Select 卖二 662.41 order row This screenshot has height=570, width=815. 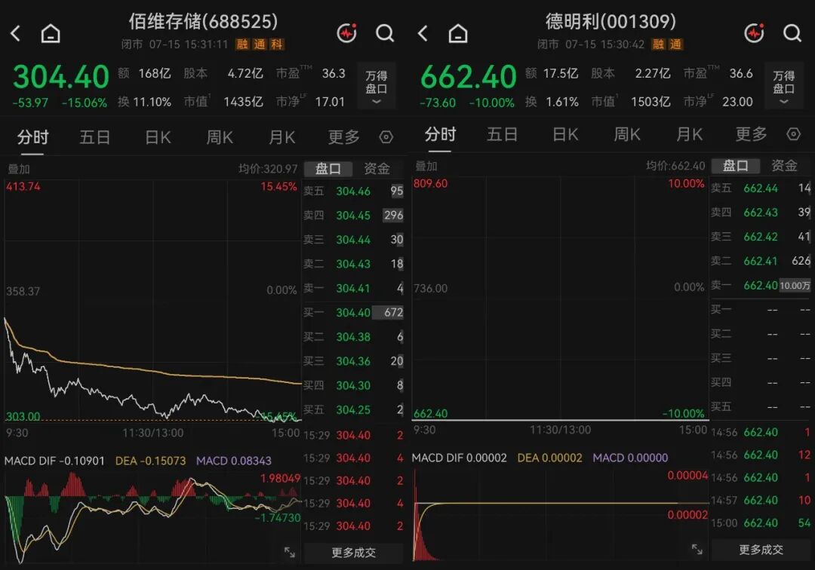tap(761, 261)
